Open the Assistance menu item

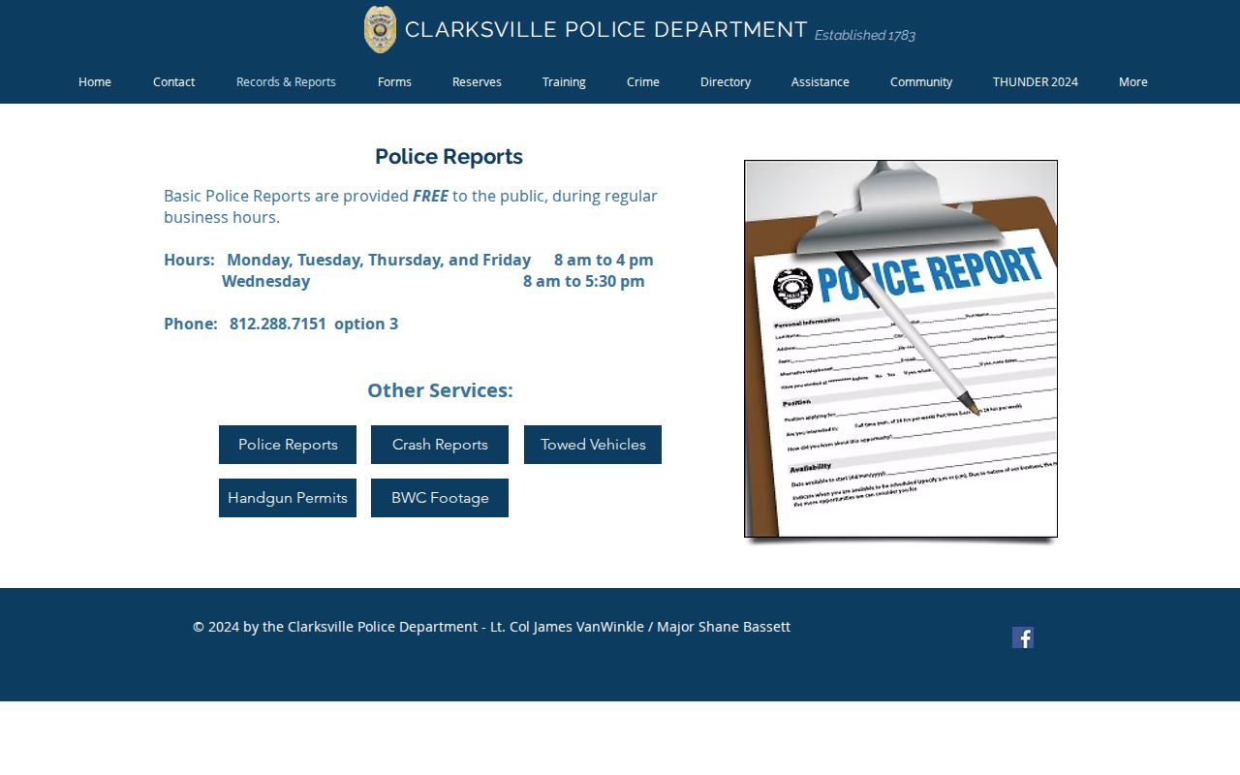821,81
